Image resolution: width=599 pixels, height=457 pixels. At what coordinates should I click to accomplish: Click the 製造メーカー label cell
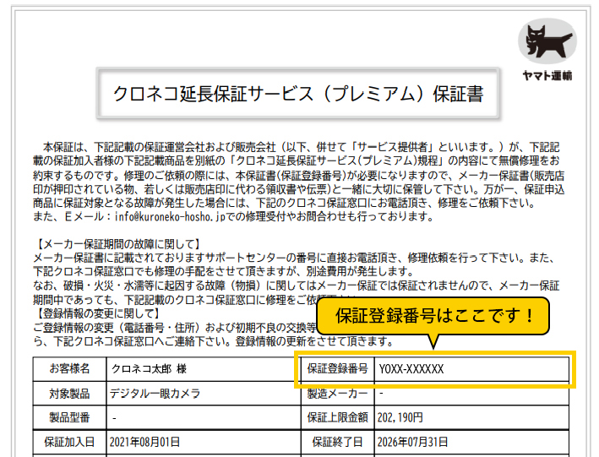337,393
